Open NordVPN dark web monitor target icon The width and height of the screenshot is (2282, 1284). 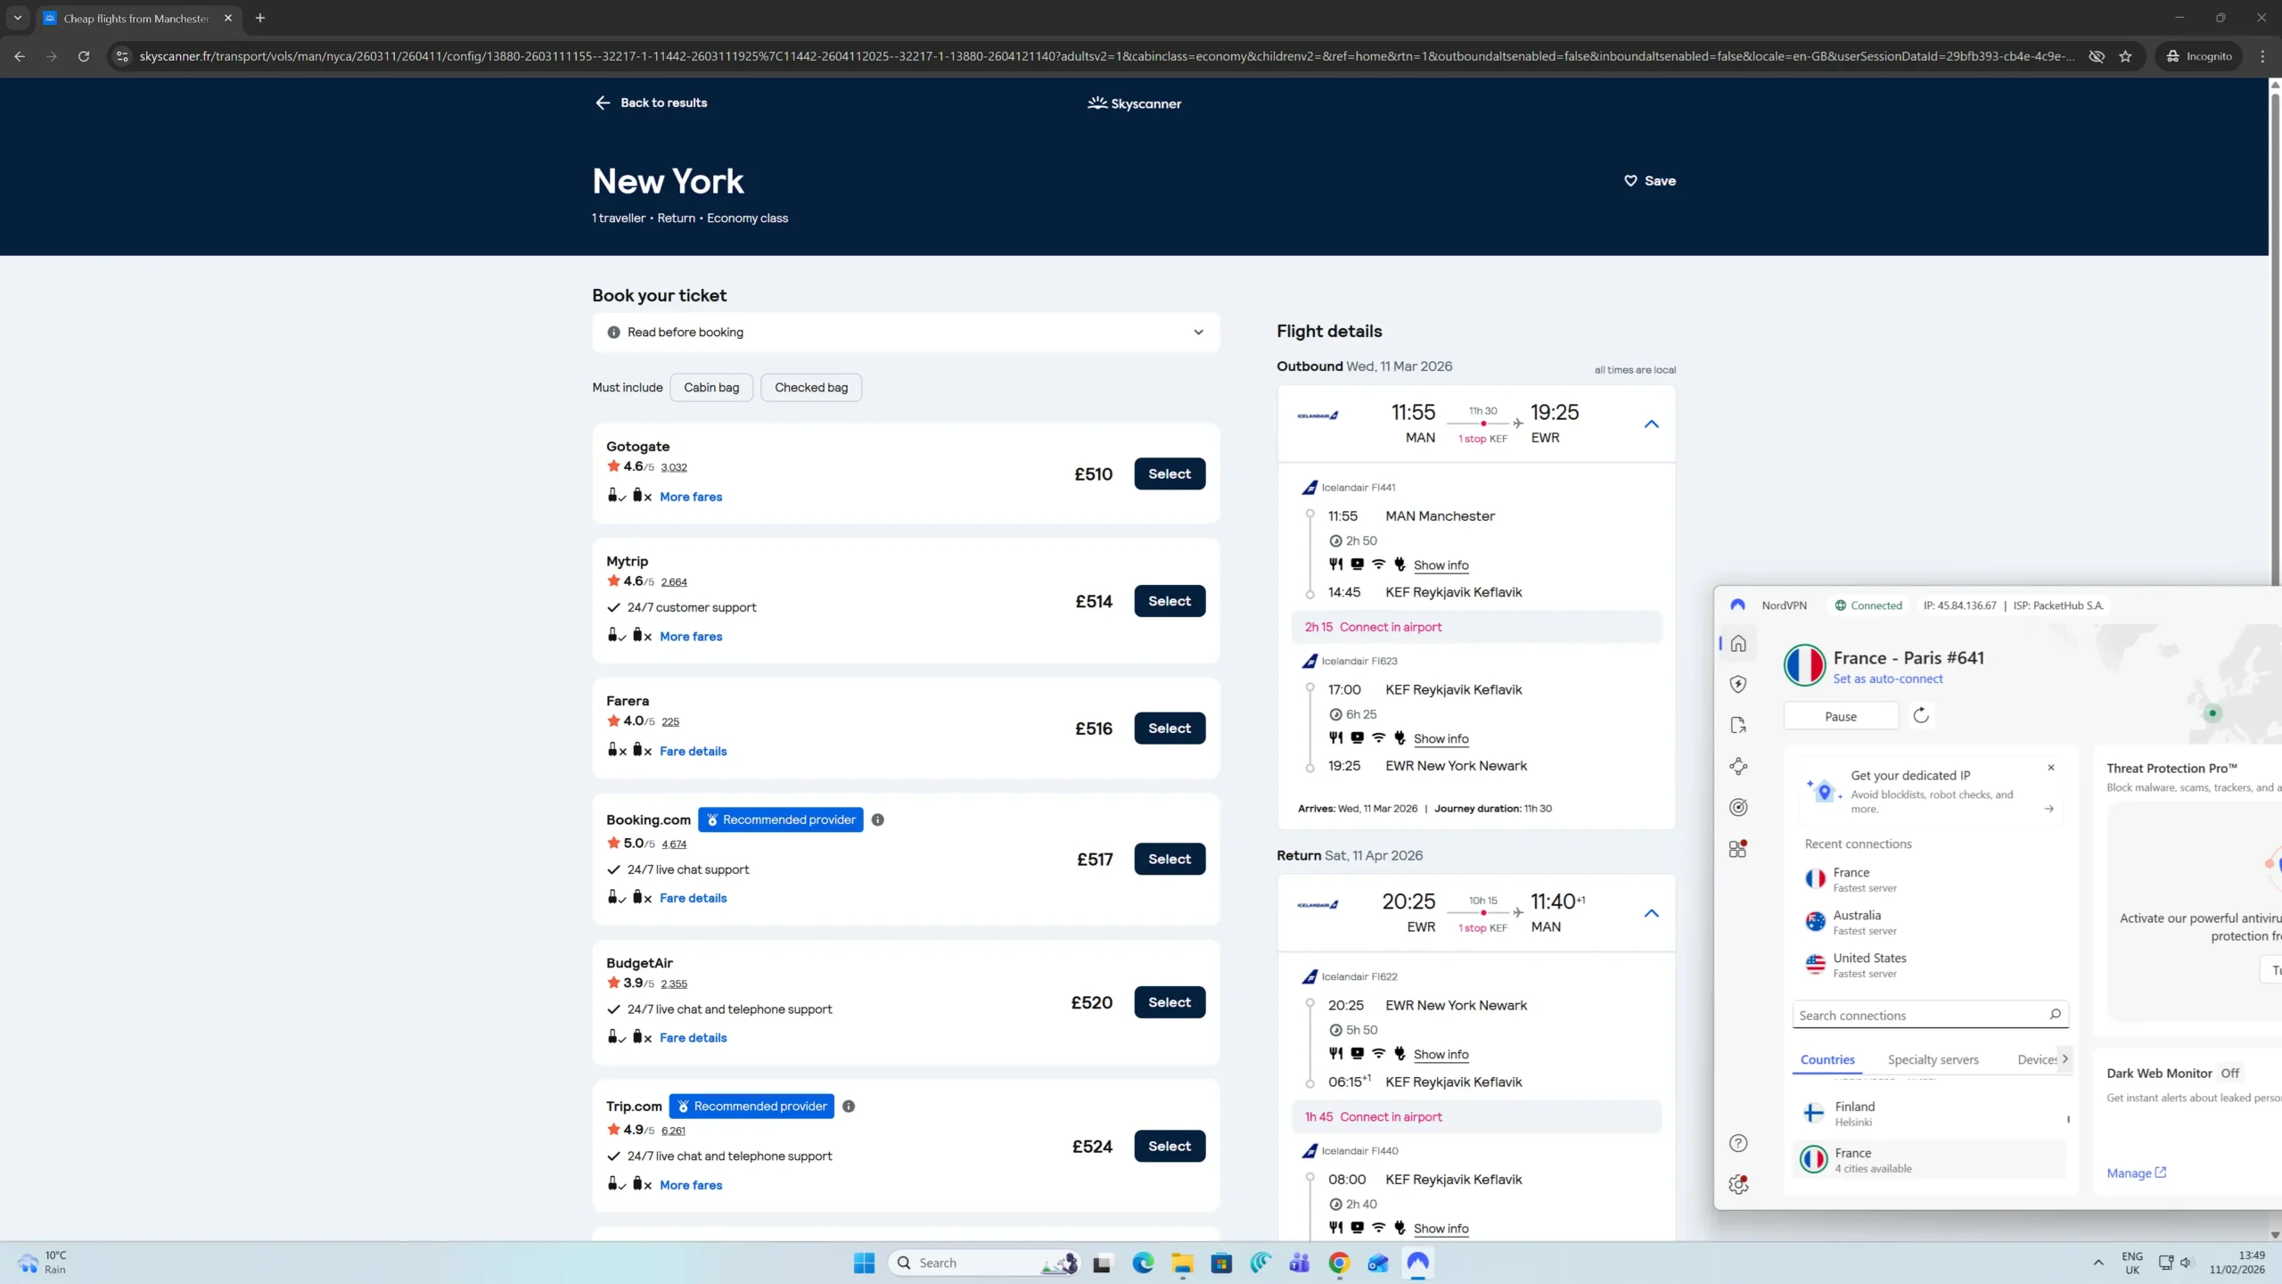coord(1737,807)
